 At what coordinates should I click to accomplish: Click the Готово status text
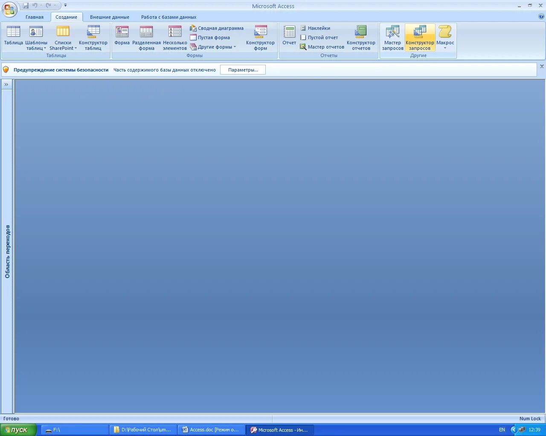(11, 419)
